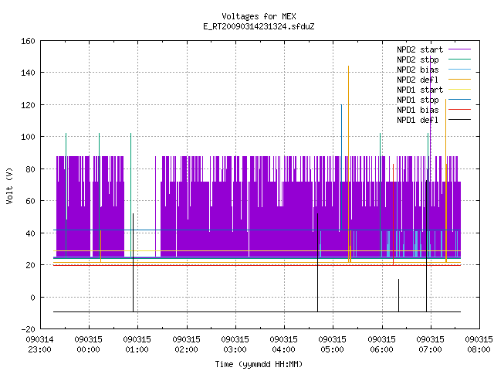Image resolution: width=494 pixels, height=371 pixels.
Task: Click the 090315 05:00 time axis tick label
Action: [333, 344]
